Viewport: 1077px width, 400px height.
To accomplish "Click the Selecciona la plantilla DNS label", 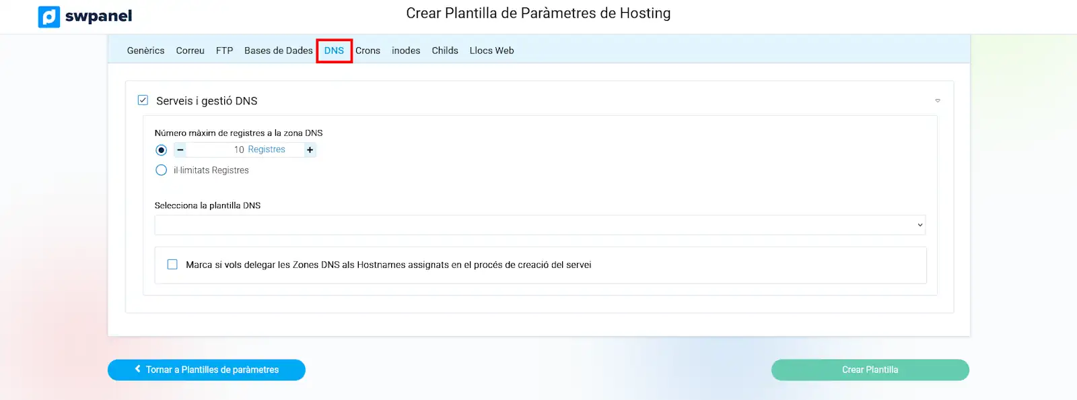I will click(x=207, y=205).
